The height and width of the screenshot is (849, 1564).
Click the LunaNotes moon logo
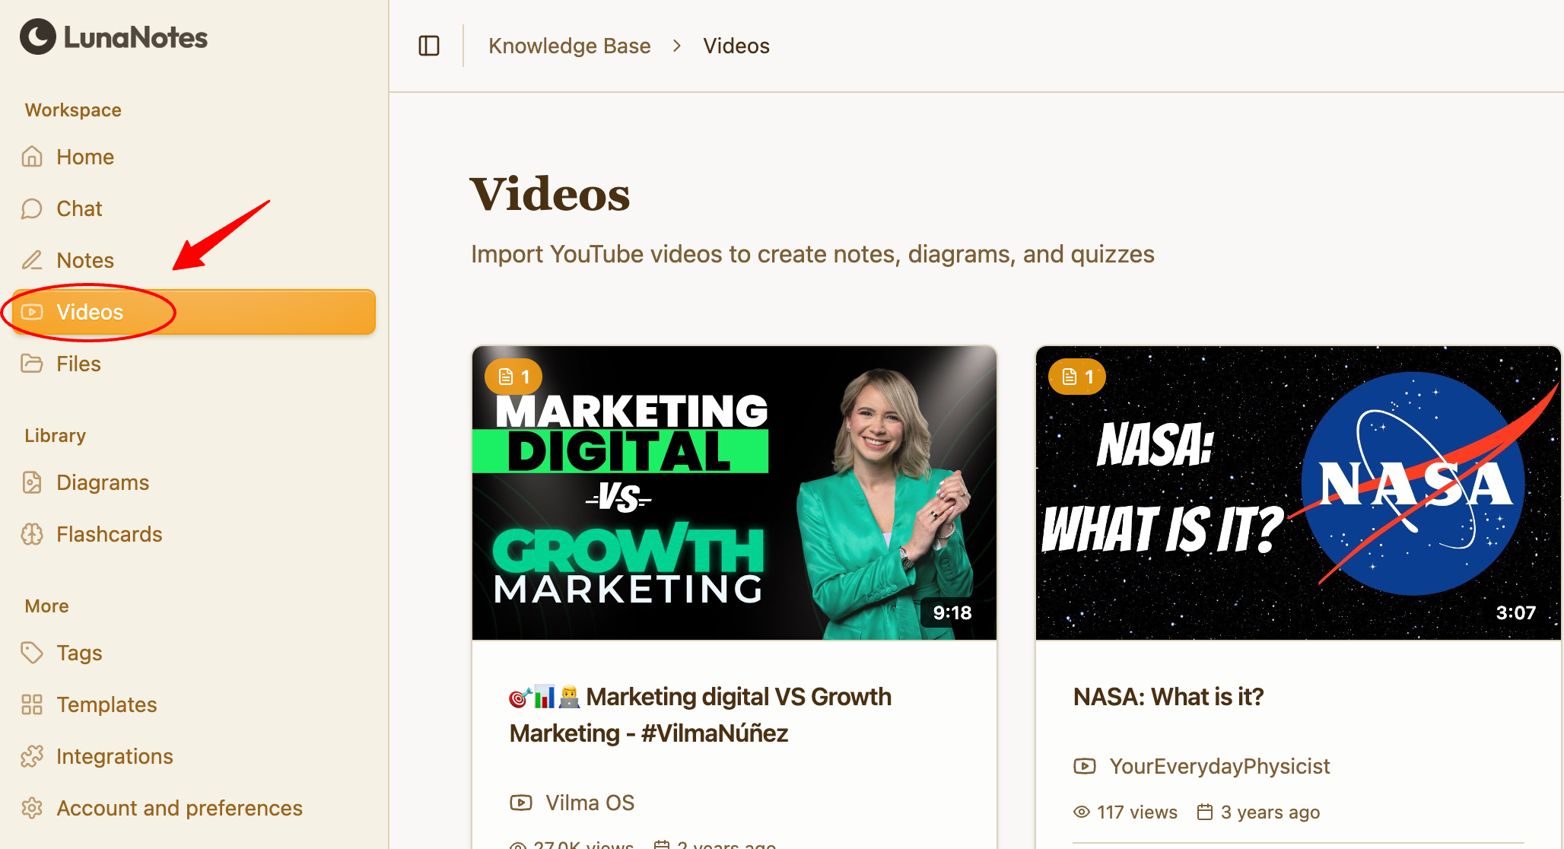(37, 37)
